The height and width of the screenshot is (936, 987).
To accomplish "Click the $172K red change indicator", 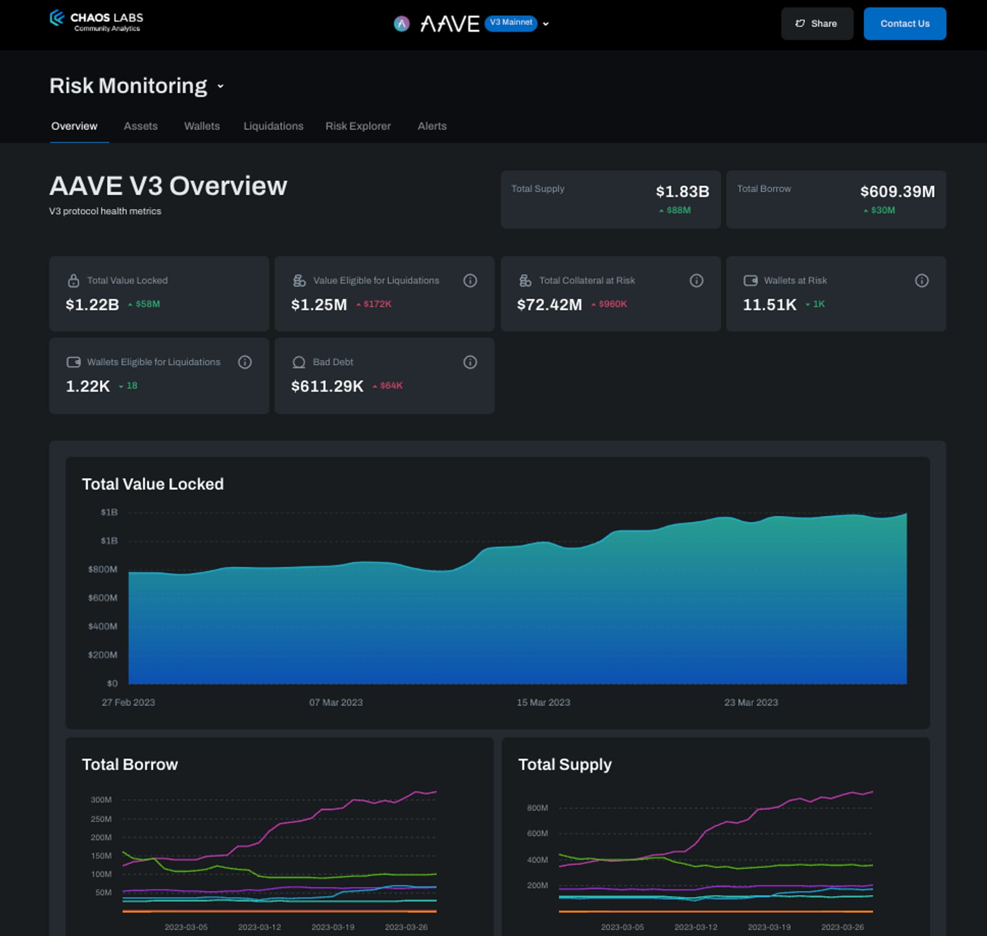I will pos(374,304).
